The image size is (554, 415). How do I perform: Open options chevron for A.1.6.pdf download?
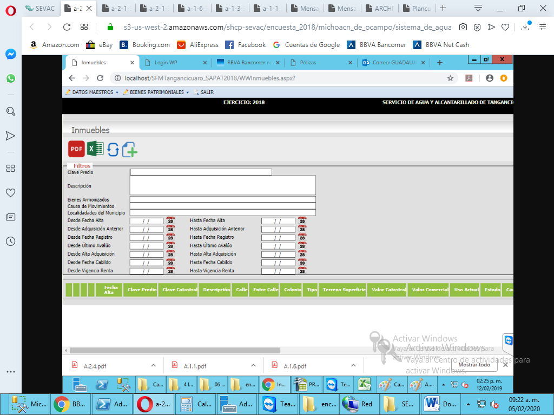tap(353, 366)
